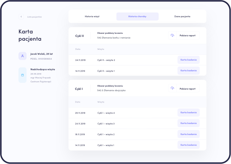Open Karta badania for Cykl II wizyta 1
The height and width of the screenshot is (164, 231).
pyautogui.click(x=188, y=71)
